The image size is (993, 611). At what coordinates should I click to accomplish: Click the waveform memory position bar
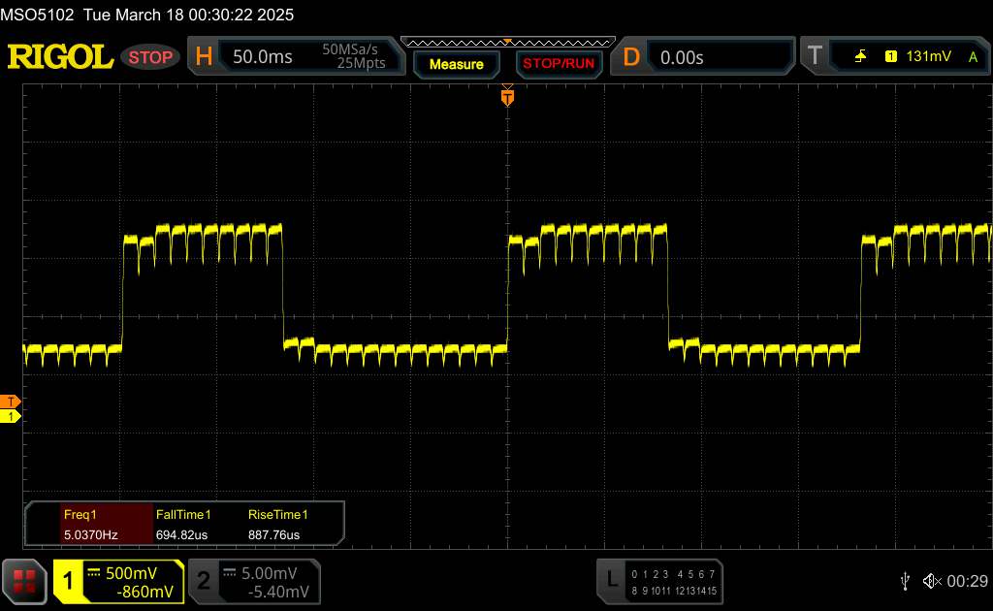tap(508, 43)
